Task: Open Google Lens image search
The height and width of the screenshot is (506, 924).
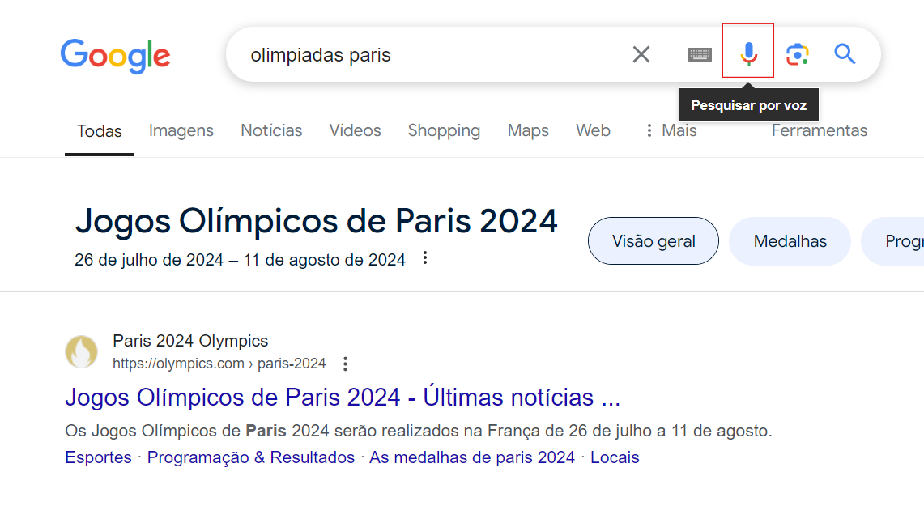Action: click(798, 54)
